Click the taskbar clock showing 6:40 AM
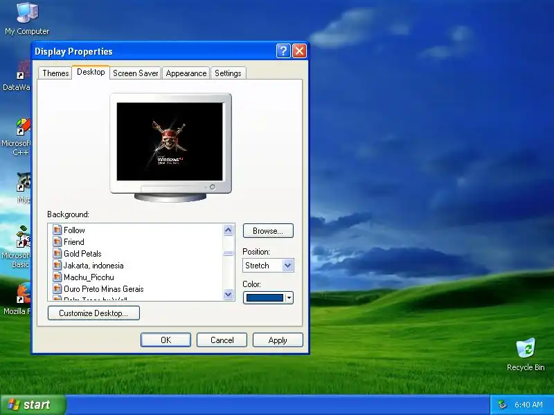Screen dimensions: 554x415 528,405
